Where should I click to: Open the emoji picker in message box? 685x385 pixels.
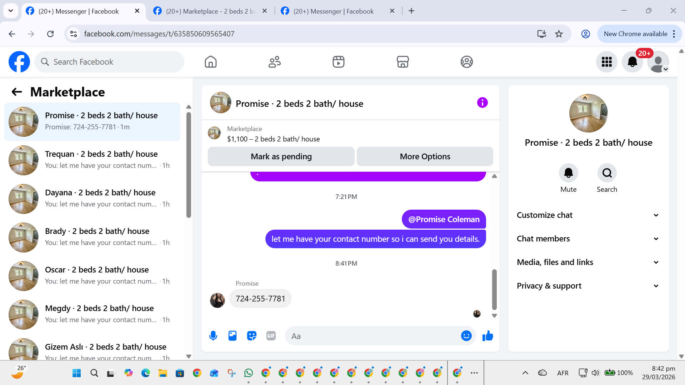pos(466,336)
